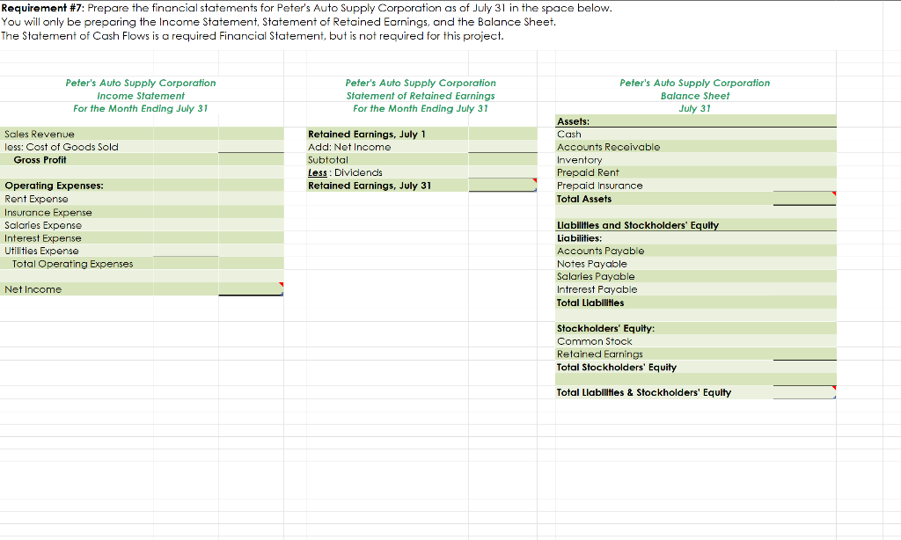Select the Retained Earnings, July 1 amount cell

point(502,134)
